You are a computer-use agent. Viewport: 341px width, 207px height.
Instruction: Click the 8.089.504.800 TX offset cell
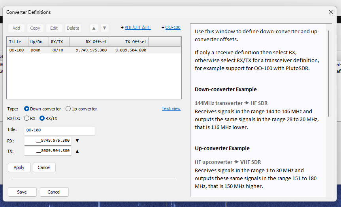click(x=131, y=50)
